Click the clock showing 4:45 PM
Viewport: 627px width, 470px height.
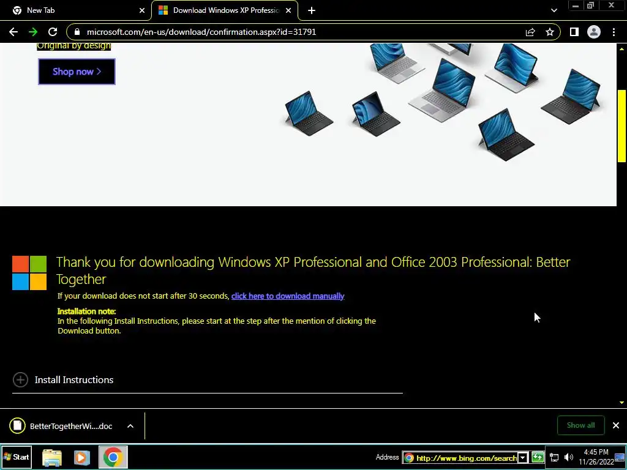pos(596,457)
